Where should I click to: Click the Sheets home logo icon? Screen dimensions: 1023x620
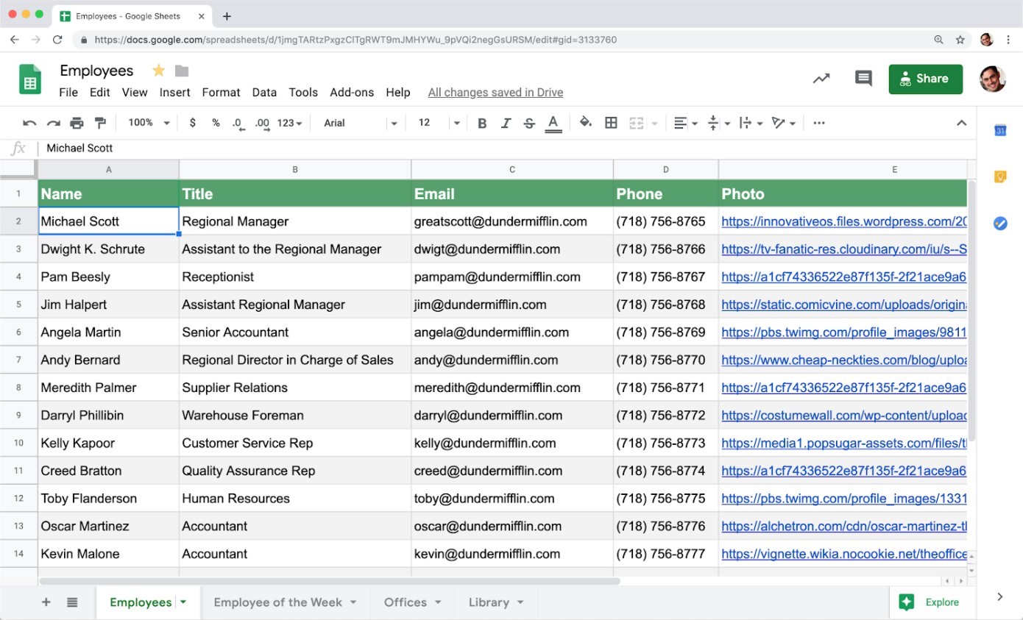pyautogui.click(x=31, y=79)
